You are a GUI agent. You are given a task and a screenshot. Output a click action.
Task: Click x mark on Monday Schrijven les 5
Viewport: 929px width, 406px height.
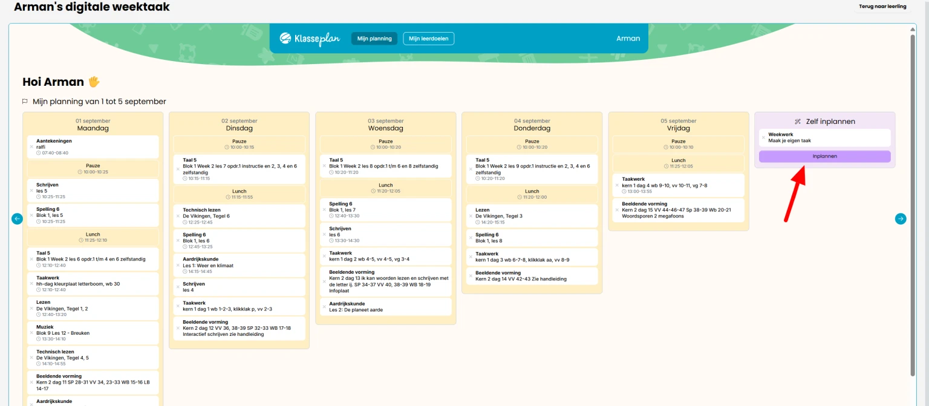[x=31, y=190]
